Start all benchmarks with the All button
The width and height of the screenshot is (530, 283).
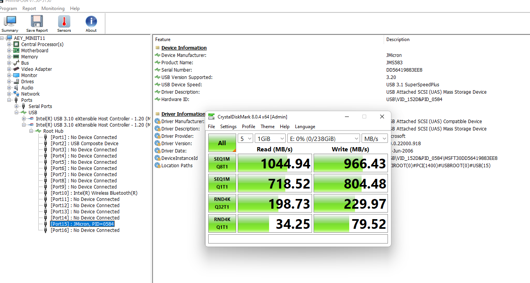[x=222, y=143]
